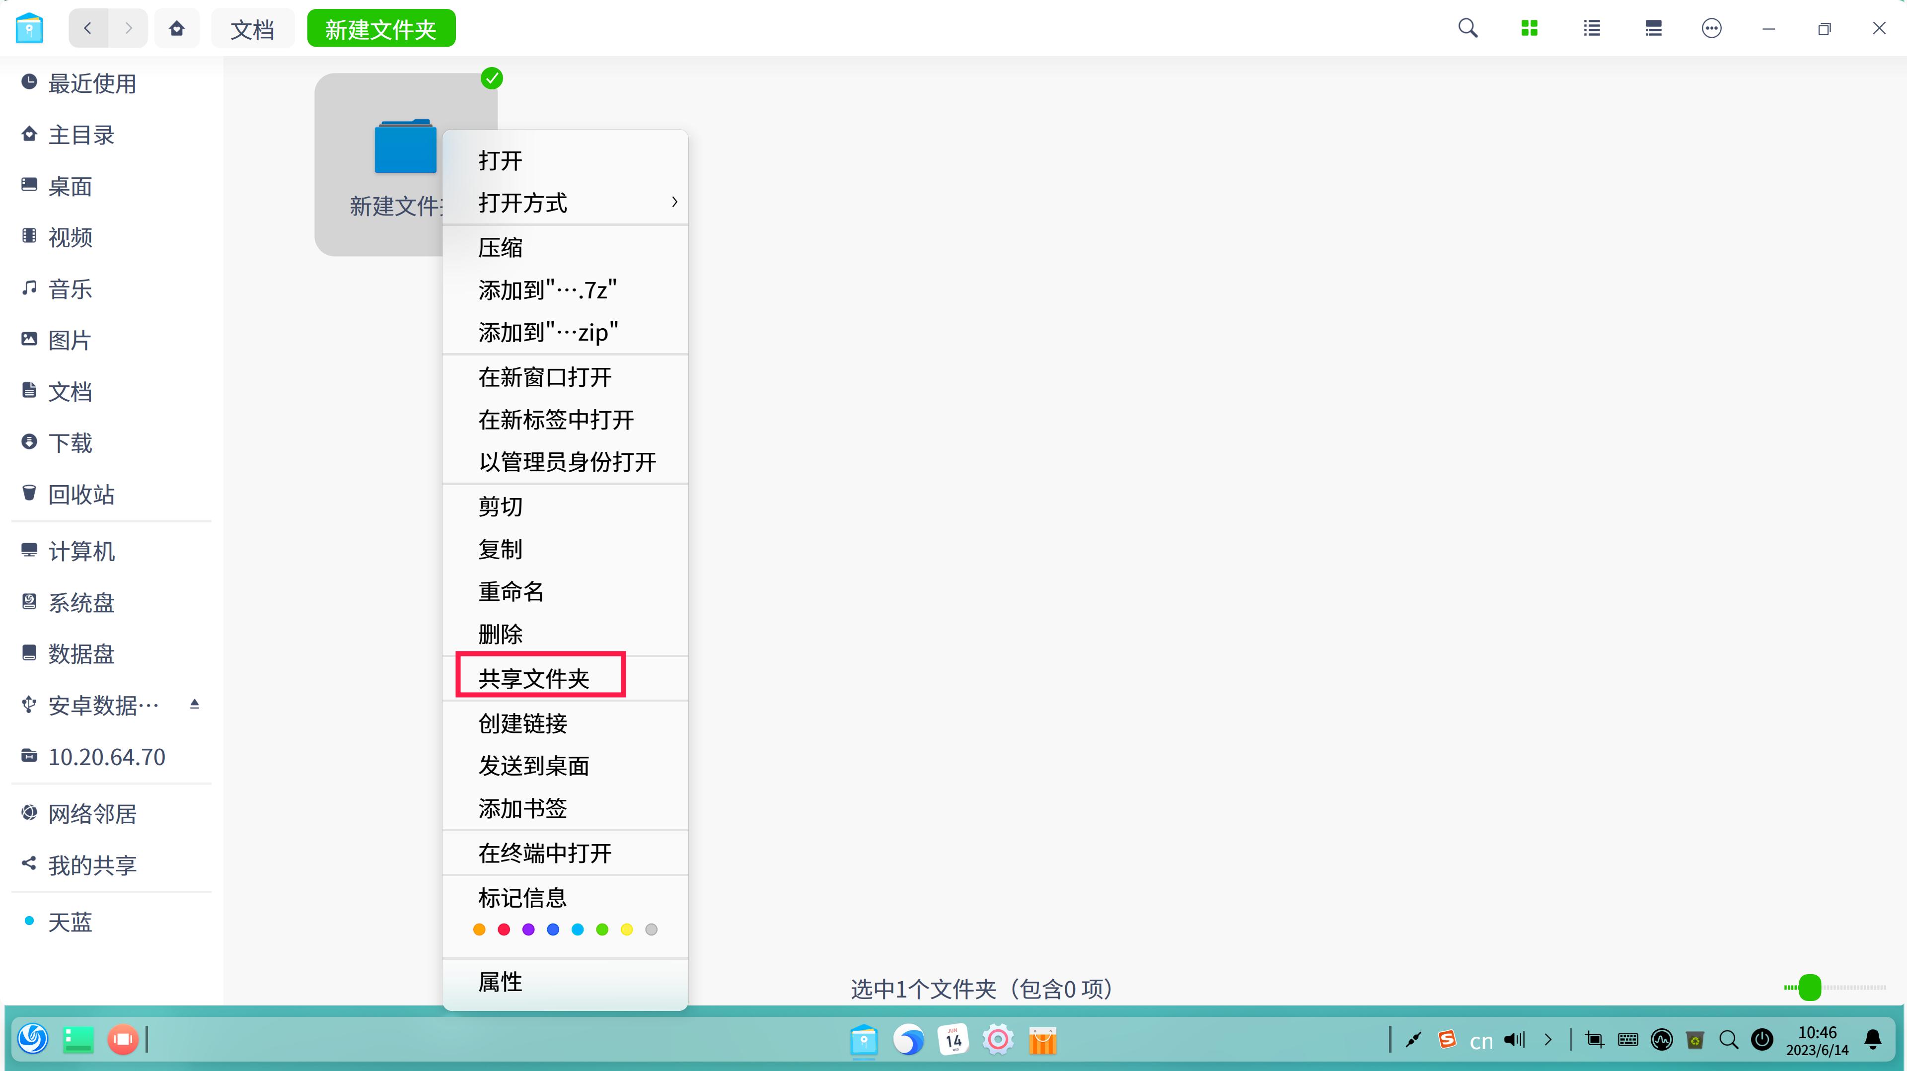This screenshot has height=1071, width=1907.
Task: Switch to list view
Action: [x=1592, y=29]
